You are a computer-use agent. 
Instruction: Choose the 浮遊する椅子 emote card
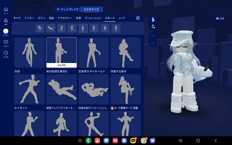[x=126, y=53]
